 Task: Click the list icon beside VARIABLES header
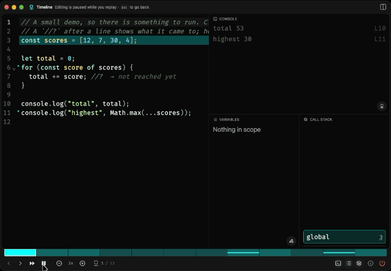click(215, 119)
